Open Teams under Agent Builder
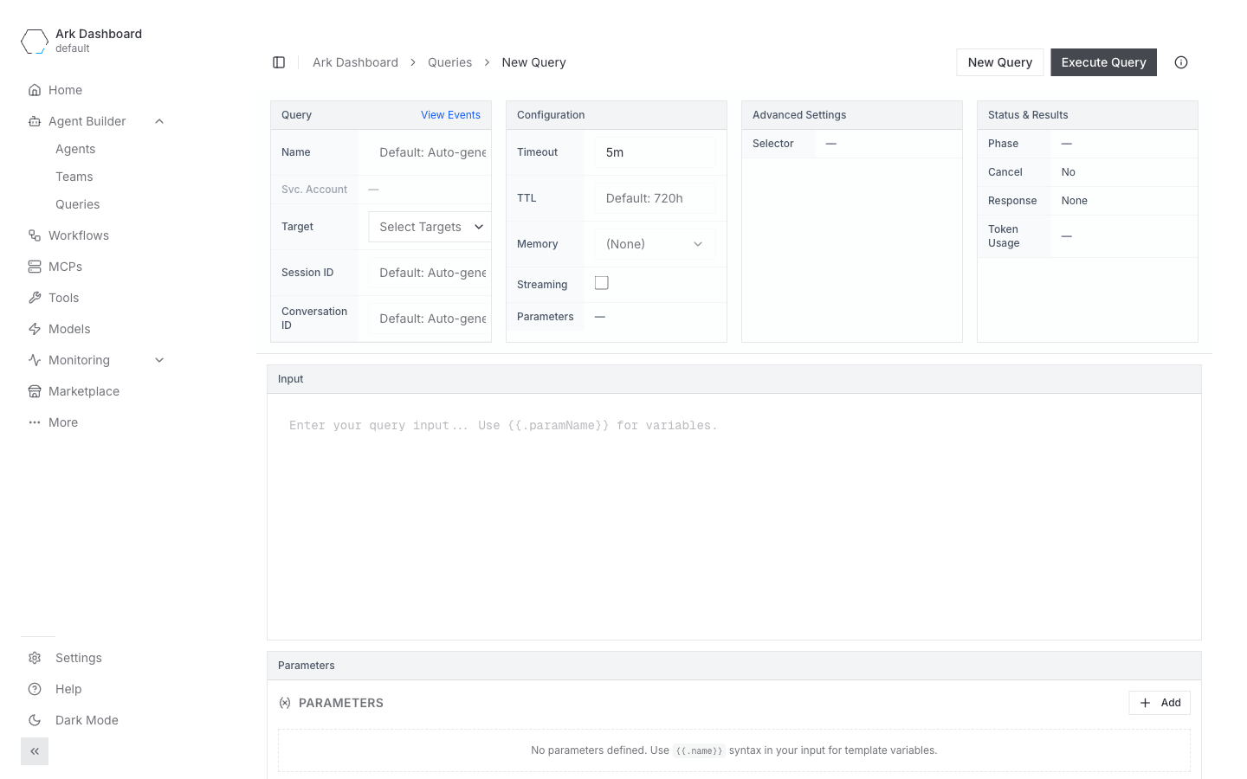This screenshot has width=1247, height=779. (74, 177)
